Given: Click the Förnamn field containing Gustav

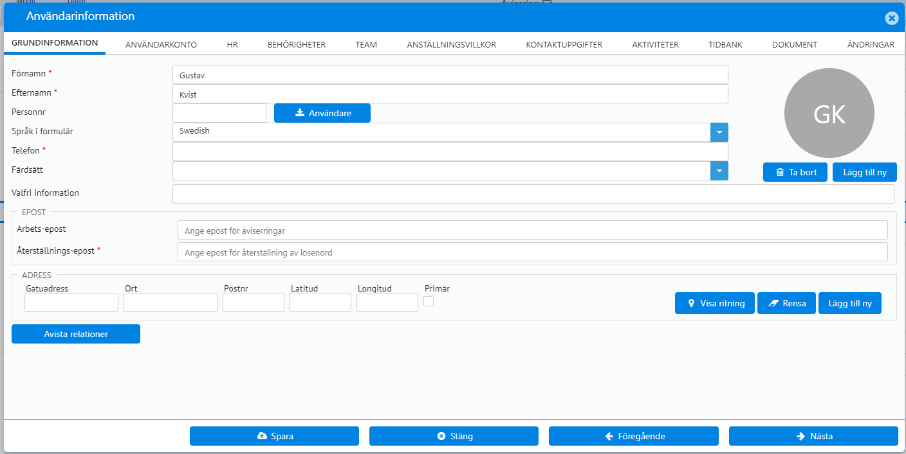Looking at the screenshot, I should 450,74.
